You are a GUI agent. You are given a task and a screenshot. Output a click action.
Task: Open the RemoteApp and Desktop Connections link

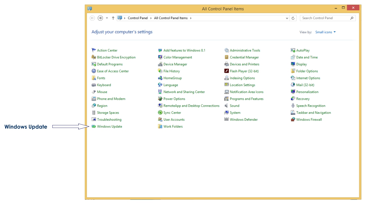point(191,106)
